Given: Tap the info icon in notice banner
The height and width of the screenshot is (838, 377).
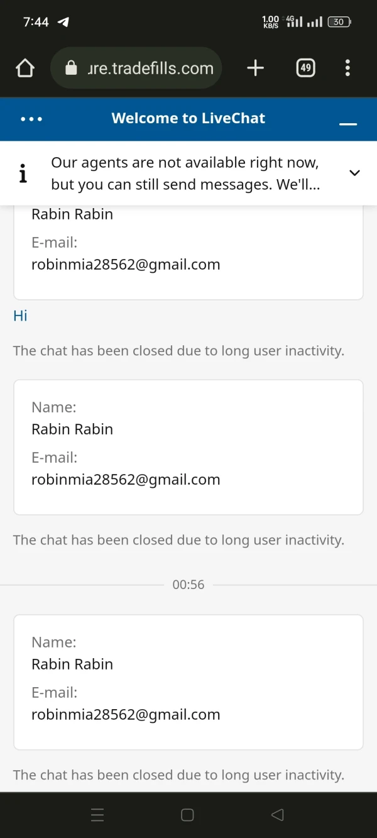Looking at the screenshot, I should (x=23, y=173).
